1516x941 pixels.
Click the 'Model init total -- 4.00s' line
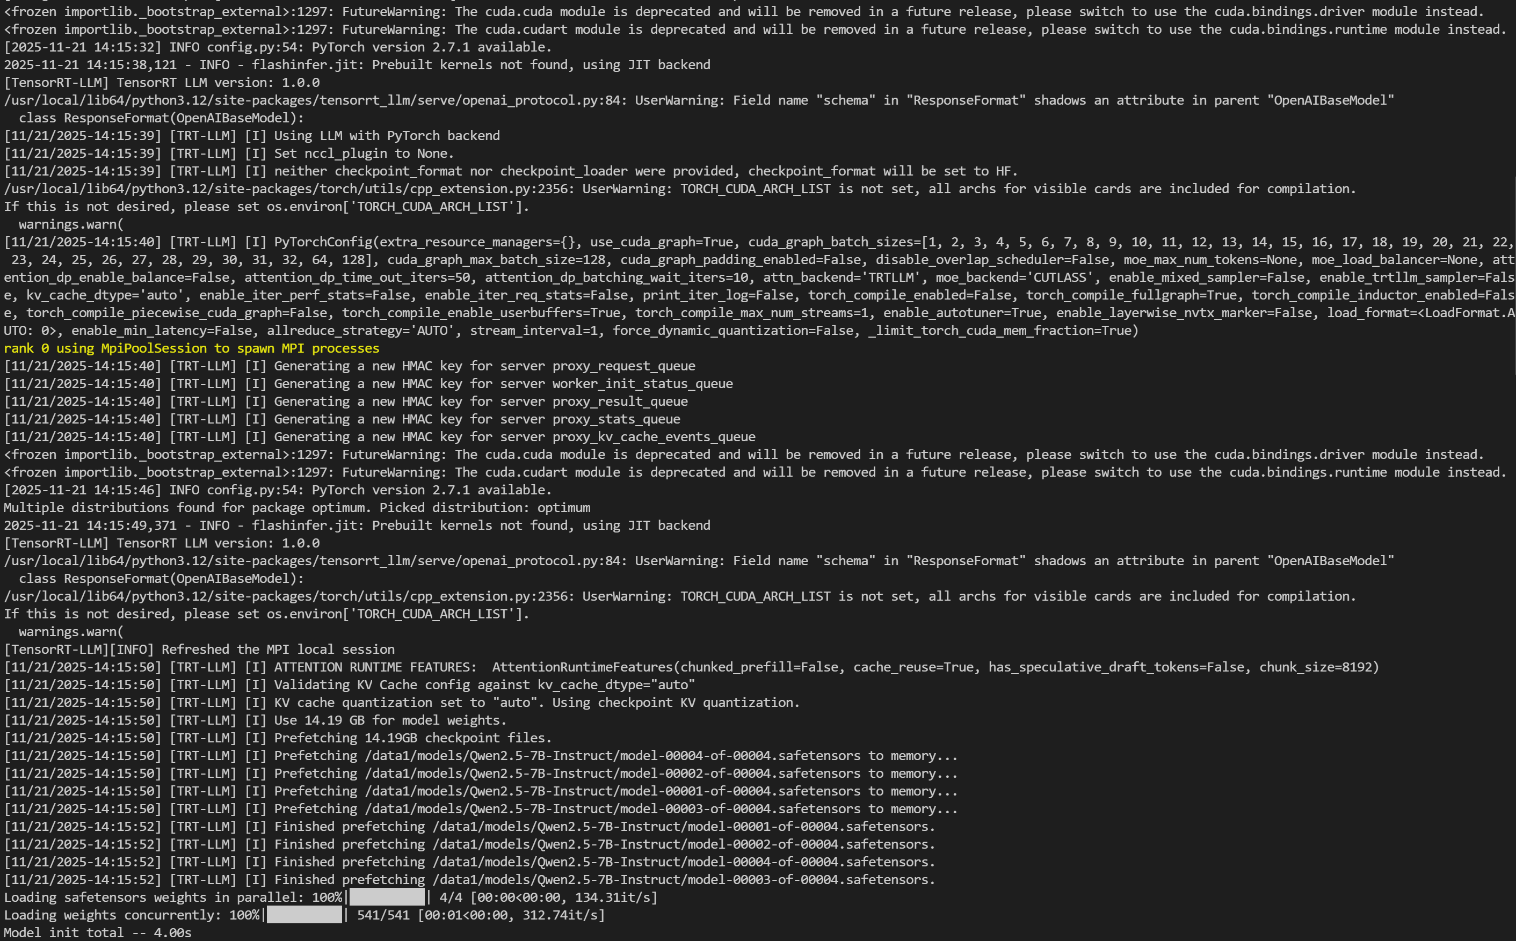(x=98, y=933)
